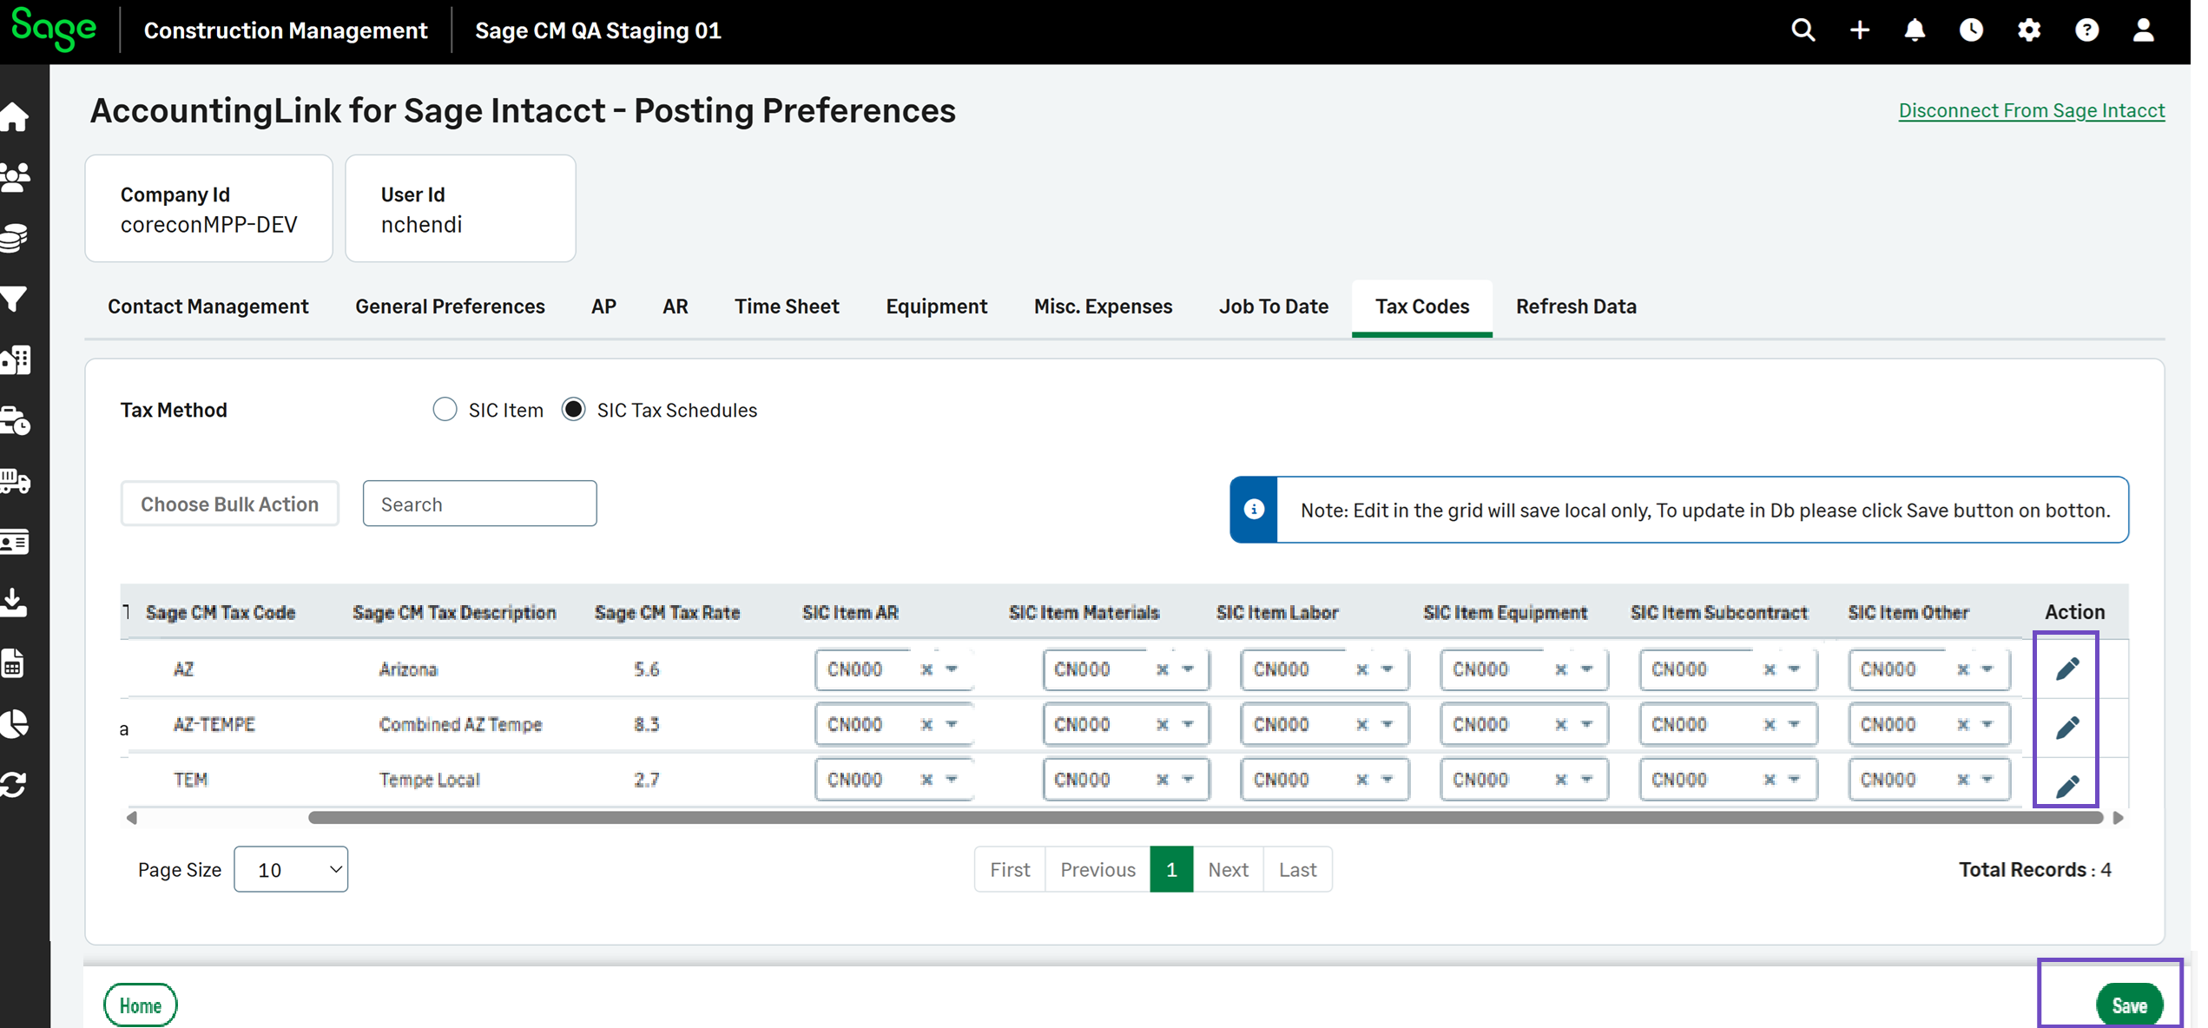Open the Refresh Data tab

click(x=1575, y=306)
